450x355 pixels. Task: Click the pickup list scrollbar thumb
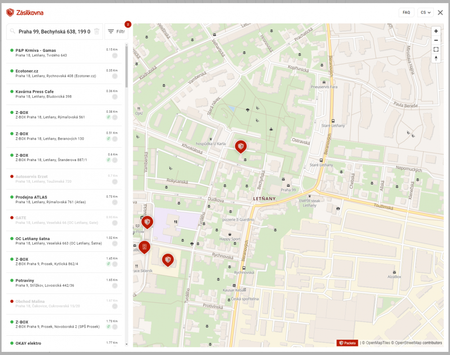[x=126, y=66]
